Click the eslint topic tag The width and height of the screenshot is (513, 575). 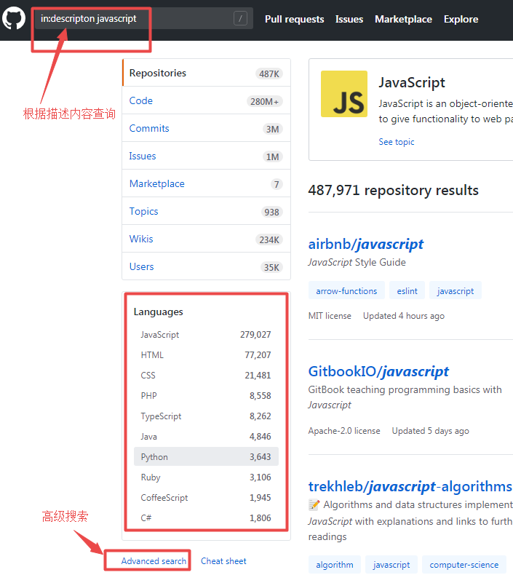pos(407,291)
